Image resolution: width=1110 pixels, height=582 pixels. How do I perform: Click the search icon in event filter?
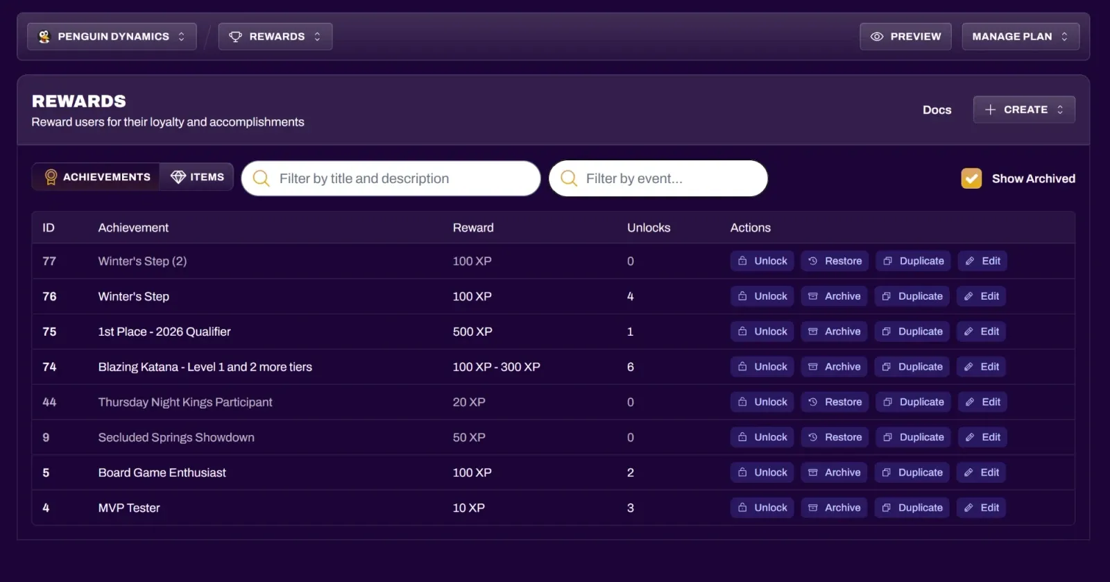click(569, 178)
